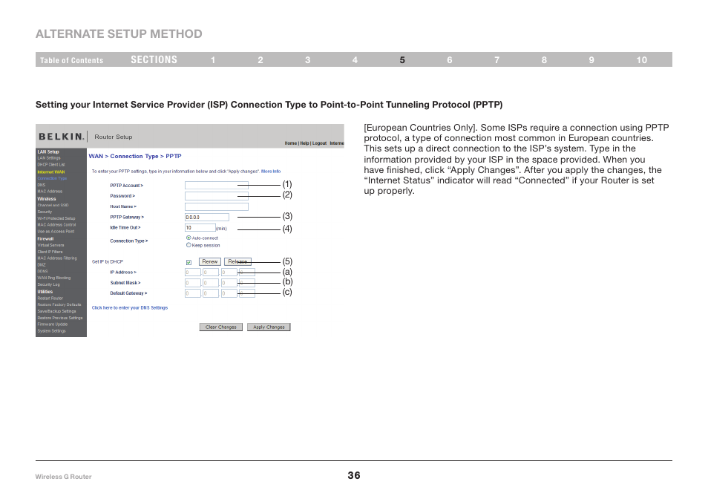Image resolution: width=708 pixels, height=496 pixels.
Task: Toggle Get IP by DHCP checkbox
Action: (189, 262)
